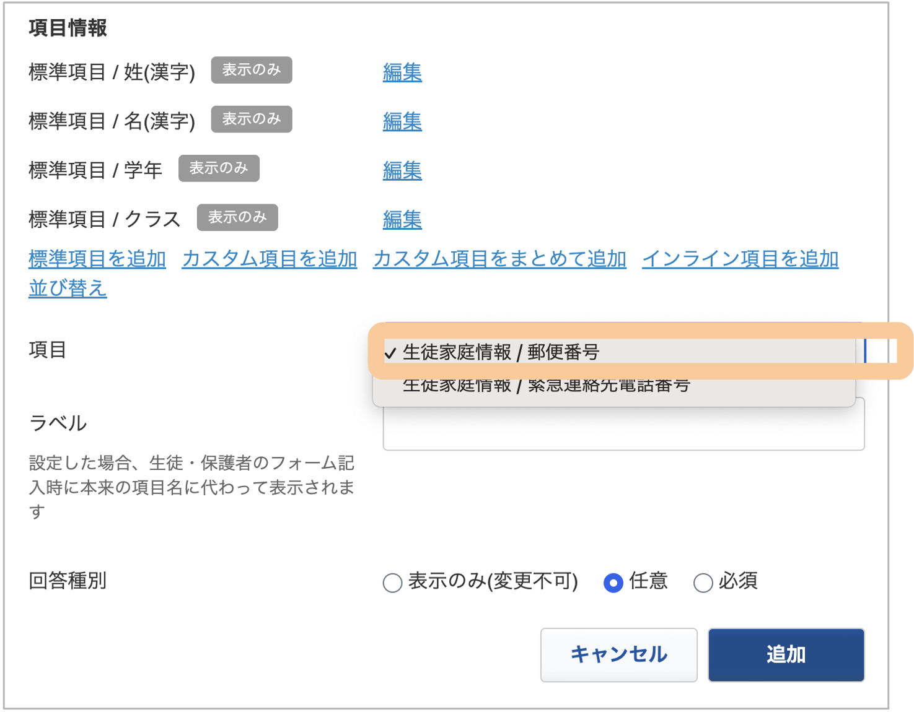Screen dimensions: 914x712
Task: Click 表示のみ badge next to 姓(漢字)
Action: (252, 70)
